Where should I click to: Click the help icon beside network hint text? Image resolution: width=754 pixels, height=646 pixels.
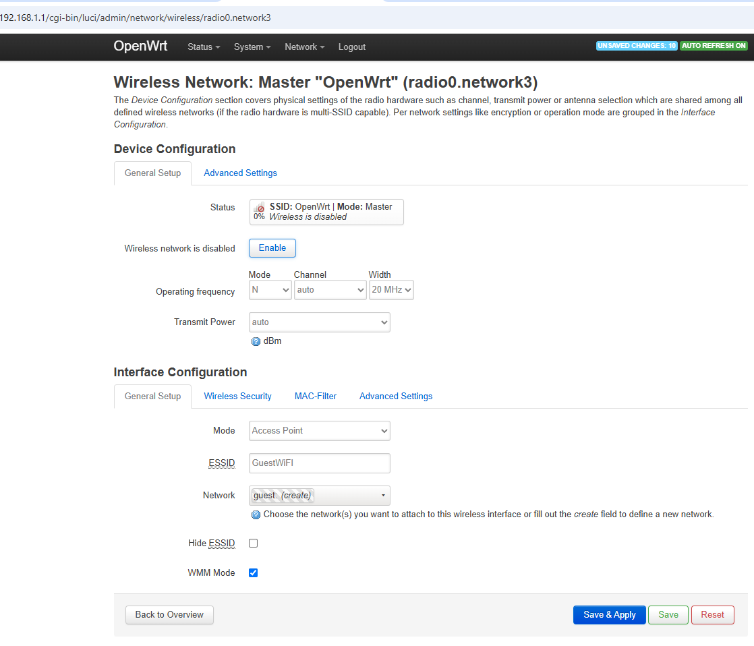pos(256,515)
